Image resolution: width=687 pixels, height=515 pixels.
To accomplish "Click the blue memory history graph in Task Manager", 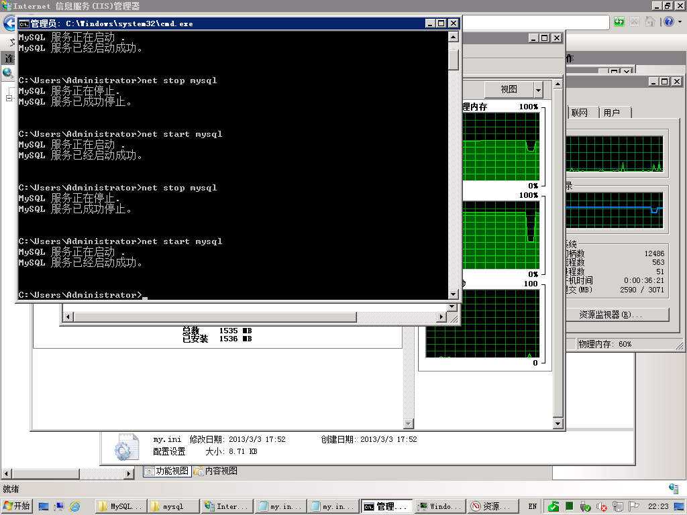I will click(615, 210).
